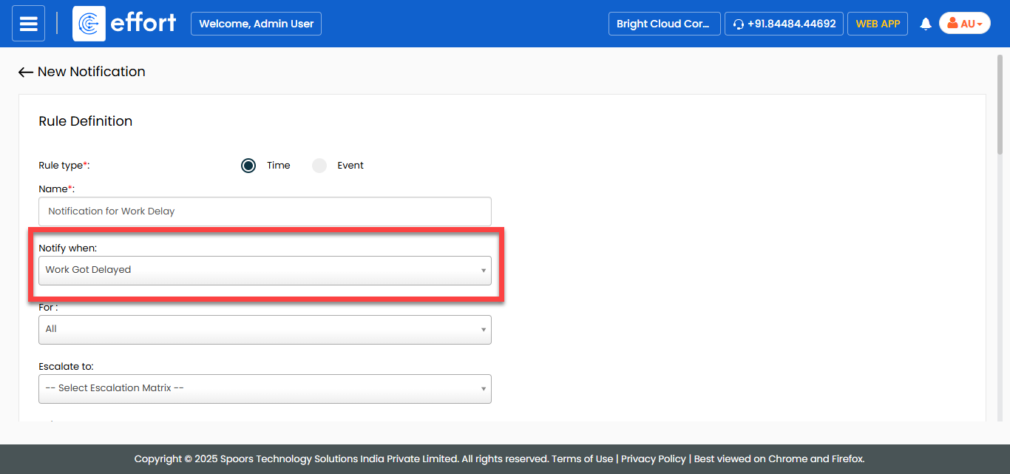The image size is (1010, 474).
Task: Expand the Notify when dropdown
Action: coord(265,271)
